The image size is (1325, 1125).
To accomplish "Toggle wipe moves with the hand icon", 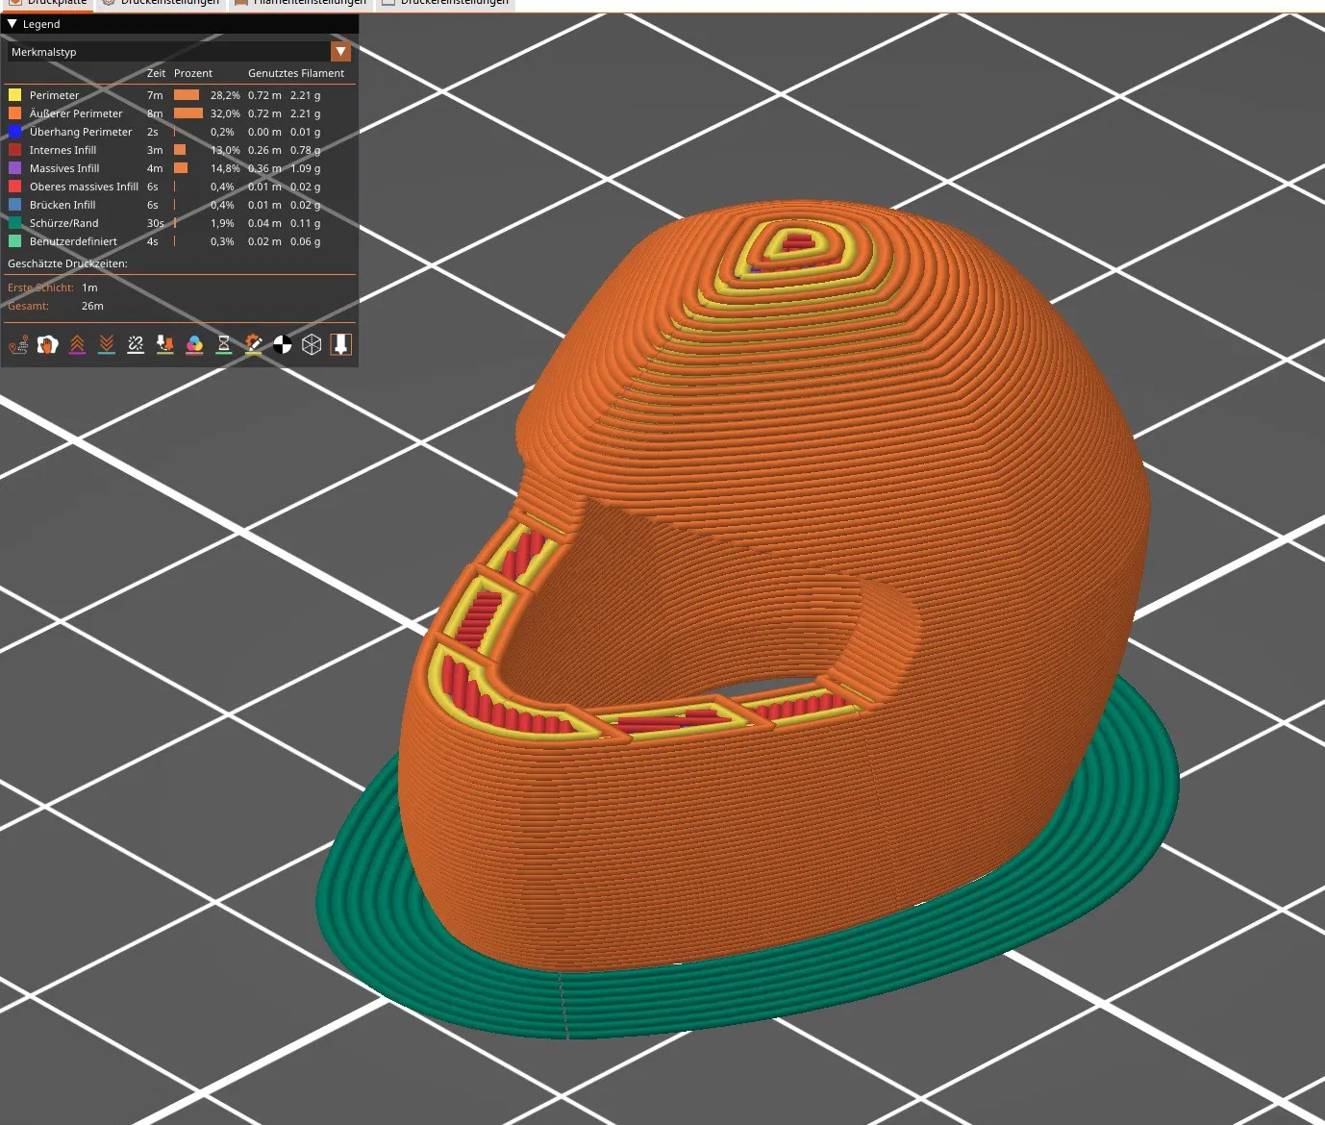I will point(47,344).
